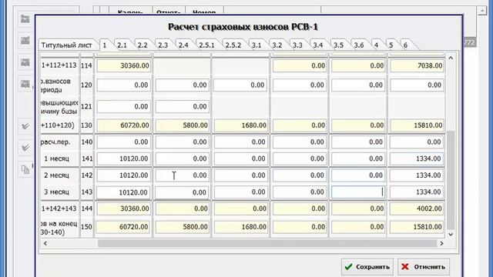Open tab 3.4
Viewport: 493px width, 277px height.
click(x=318, y=45)
